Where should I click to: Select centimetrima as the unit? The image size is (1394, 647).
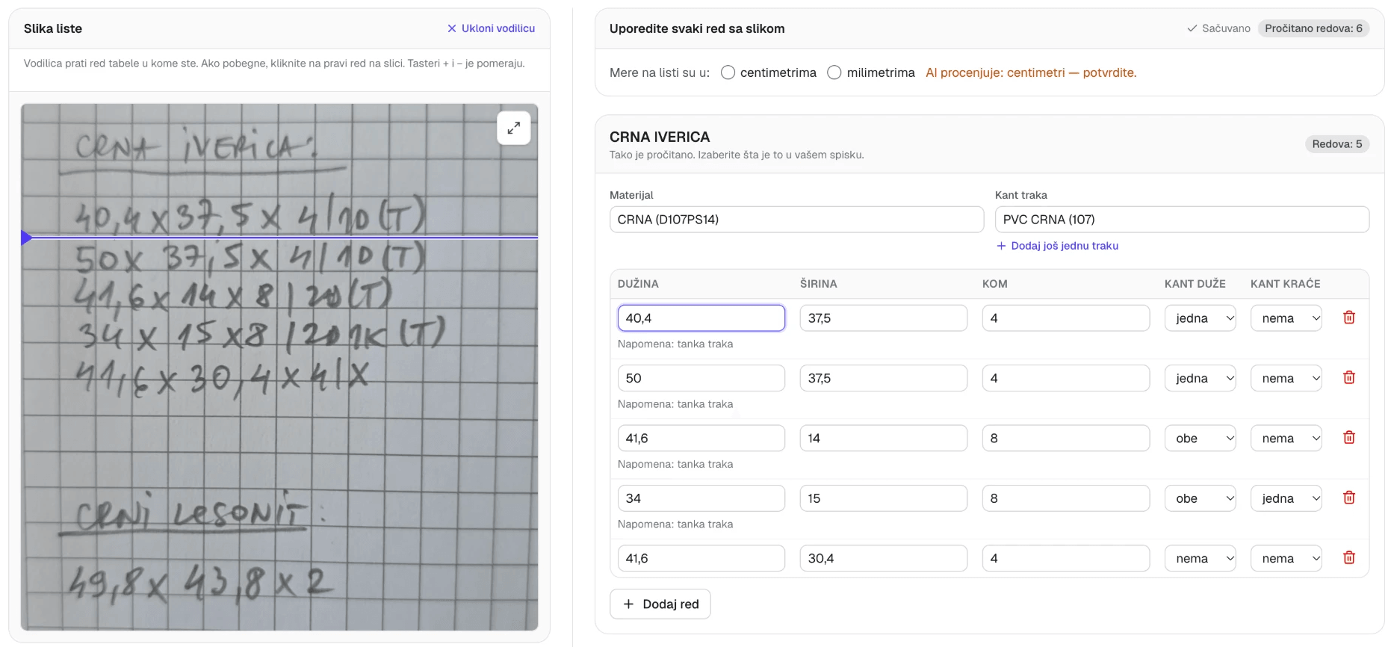tap(728, 72)
